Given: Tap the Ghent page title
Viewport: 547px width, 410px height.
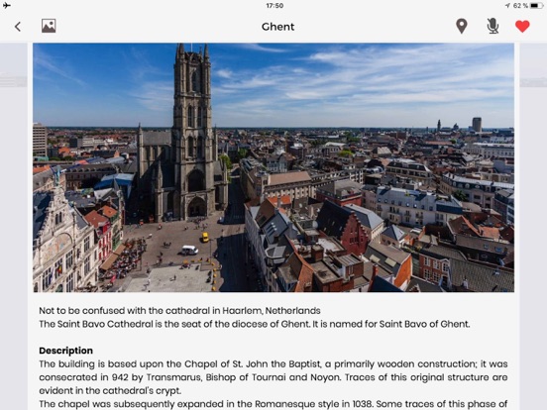Looking at the screenshot, I should (x=277, y=27).
